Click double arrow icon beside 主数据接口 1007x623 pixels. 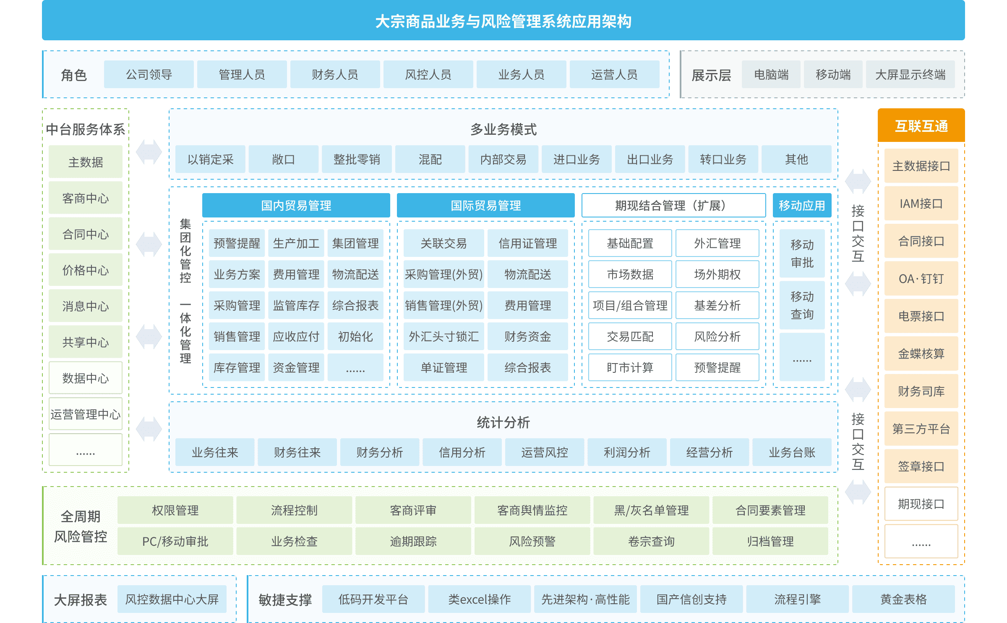click(x=858, y=181)
